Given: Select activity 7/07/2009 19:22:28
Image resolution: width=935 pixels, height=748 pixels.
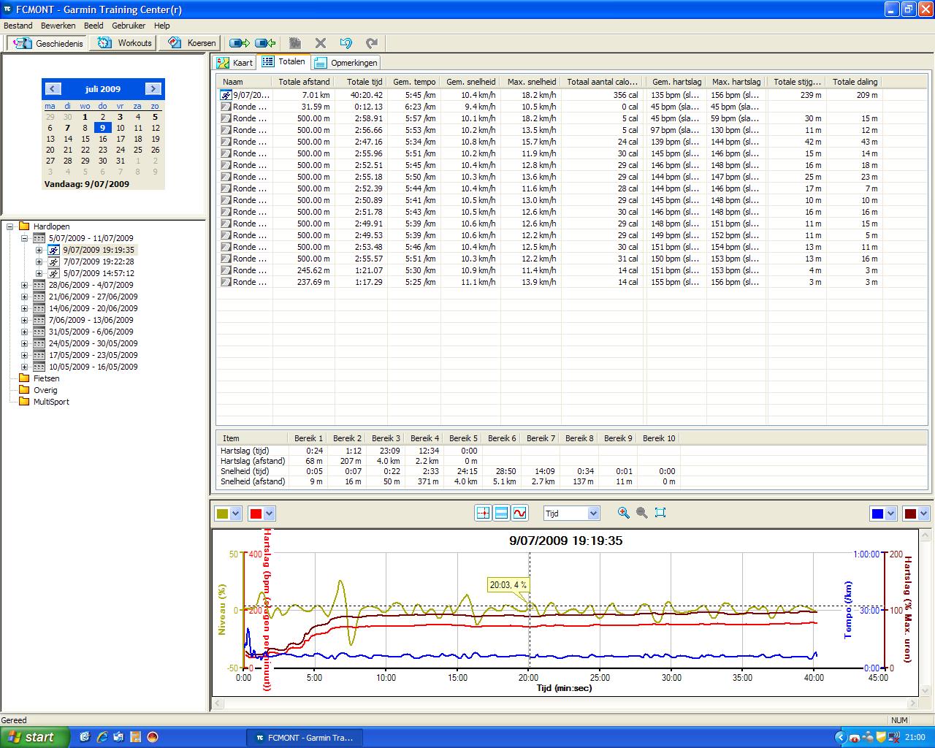Looking at the screenshot, I should point(99,262).
